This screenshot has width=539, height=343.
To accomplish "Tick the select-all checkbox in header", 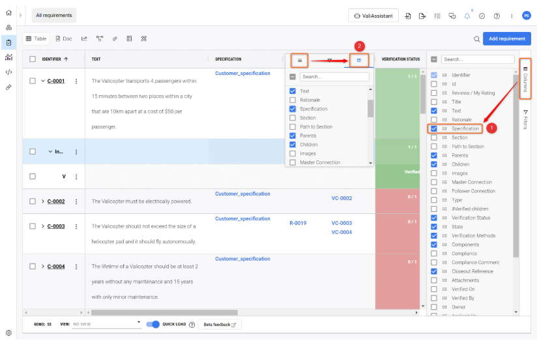I will [33, 59].
